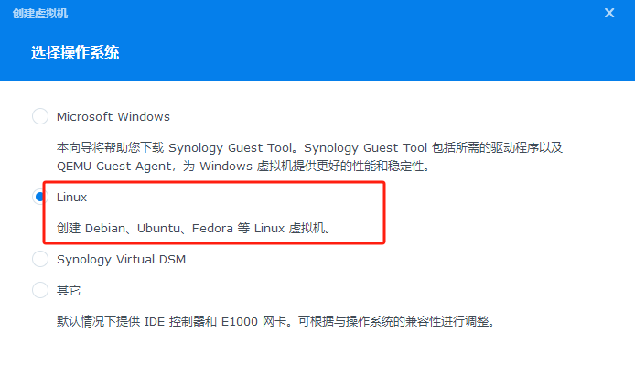Close the 创建虚拟机 dialog with X
This screenshot has height=376, width=635.
point(609,13)
